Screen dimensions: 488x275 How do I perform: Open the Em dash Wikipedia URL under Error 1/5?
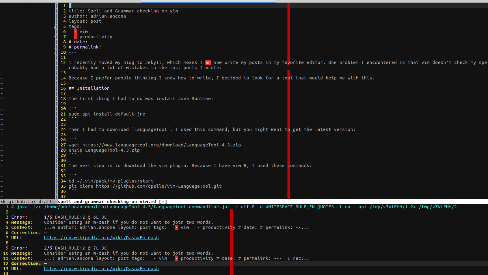pyautogui.click(x=101, y=238)
